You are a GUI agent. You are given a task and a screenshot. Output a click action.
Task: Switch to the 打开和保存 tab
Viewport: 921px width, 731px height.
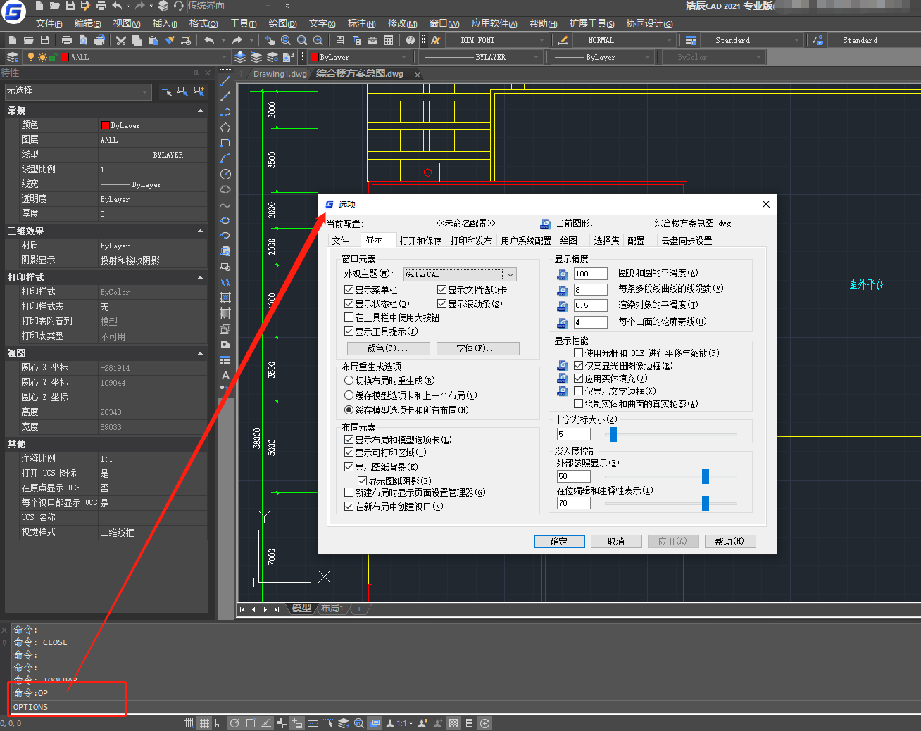(422, 239)
